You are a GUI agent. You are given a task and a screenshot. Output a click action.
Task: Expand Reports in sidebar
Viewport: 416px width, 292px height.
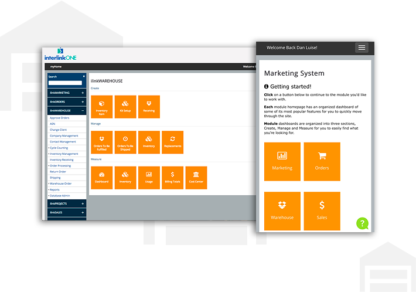[x=54, y=190]
